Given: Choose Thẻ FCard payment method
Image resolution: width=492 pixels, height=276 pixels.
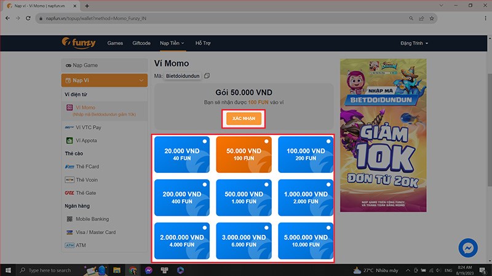Looking at the screenshot, I should point(105,167).
